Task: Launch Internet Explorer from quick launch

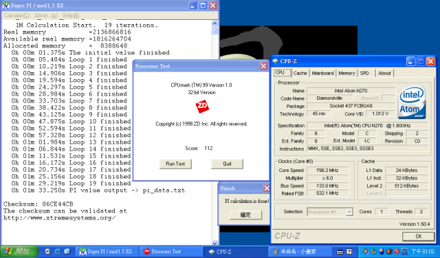Action: (57, 252)
